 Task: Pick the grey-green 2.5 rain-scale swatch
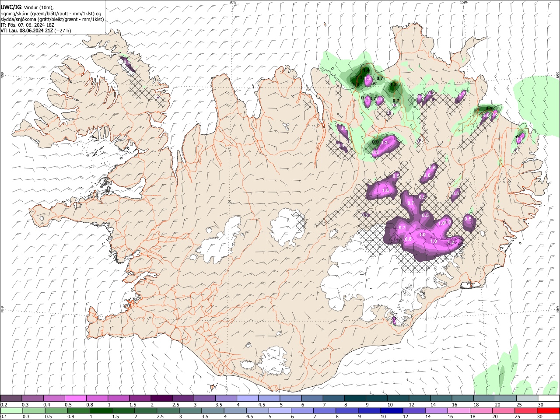pos(168,410)
